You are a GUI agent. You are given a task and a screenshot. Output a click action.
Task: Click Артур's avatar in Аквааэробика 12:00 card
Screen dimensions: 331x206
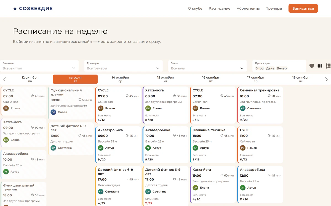[x=243, y=188]
